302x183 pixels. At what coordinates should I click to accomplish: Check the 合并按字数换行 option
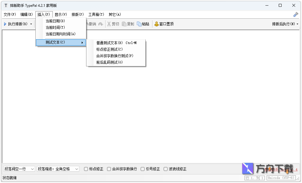pos(109,169)
